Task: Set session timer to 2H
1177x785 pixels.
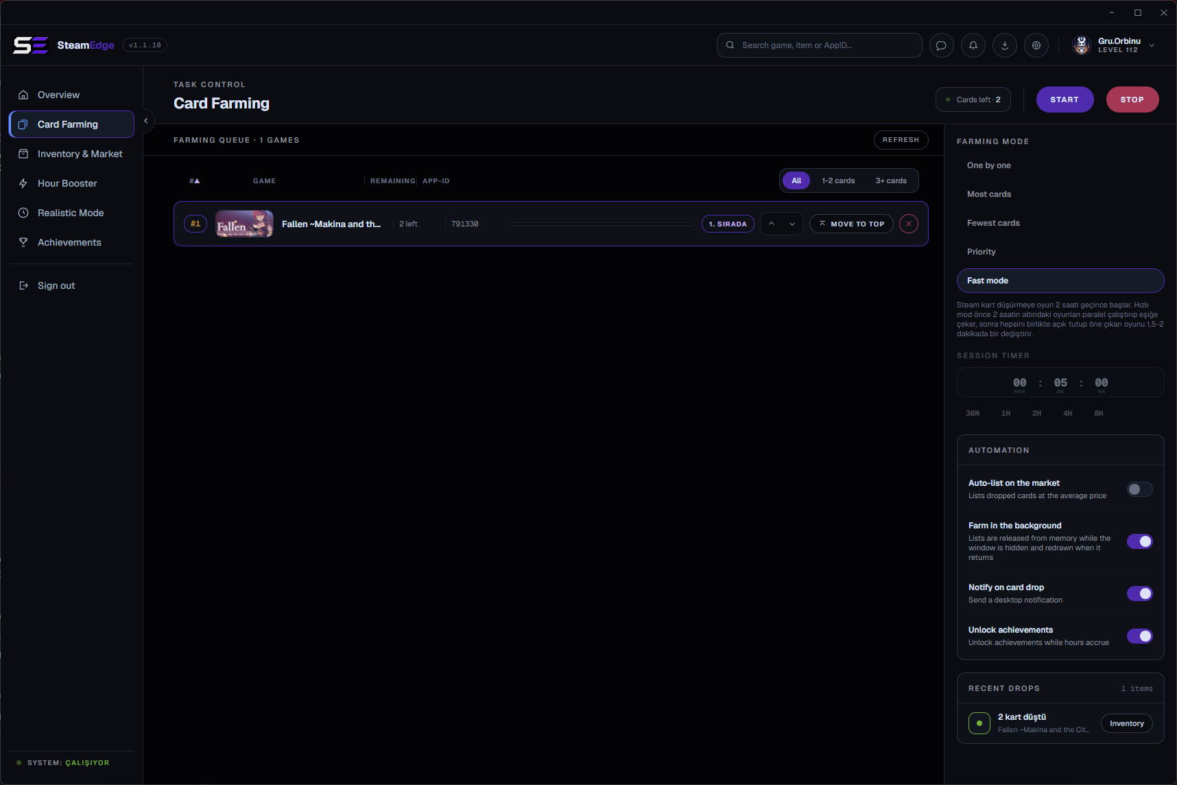Action: click(1036, 413)
